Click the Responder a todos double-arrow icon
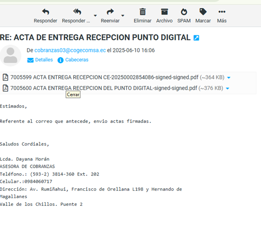 (77, 12)
